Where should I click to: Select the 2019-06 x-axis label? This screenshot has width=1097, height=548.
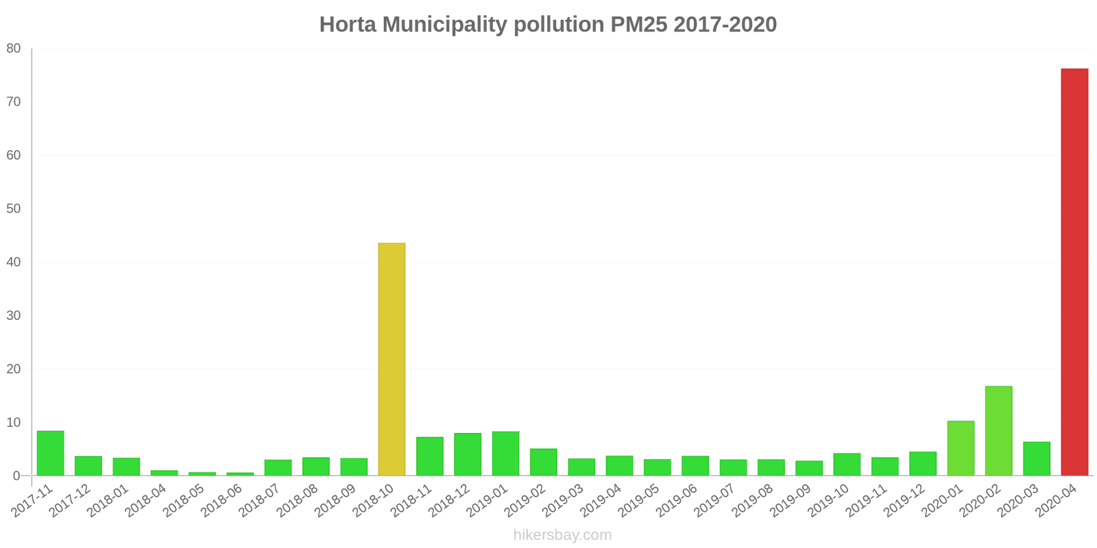coord(677,501)
